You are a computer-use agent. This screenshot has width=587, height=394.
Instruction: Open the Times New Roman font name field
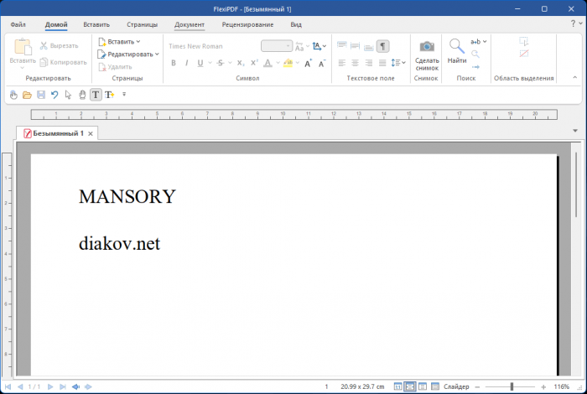[x=212, y=46]
